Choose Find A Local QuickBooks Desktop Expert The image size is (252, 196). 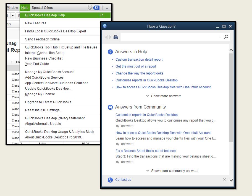click(56, 31)
